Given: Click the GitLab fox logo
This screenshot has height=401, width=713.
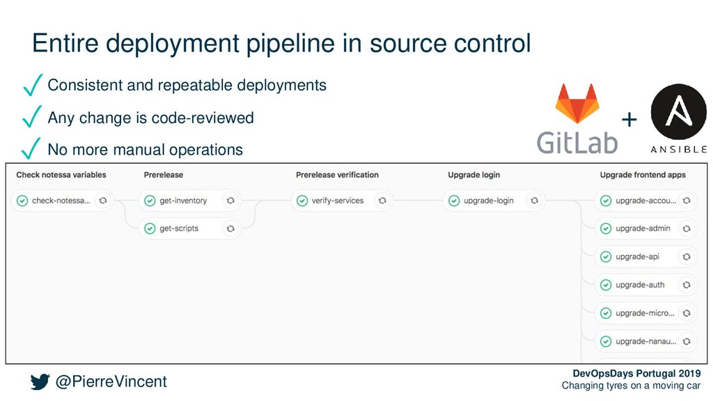Looking at the screenshot, I should (x=577, y=103).
